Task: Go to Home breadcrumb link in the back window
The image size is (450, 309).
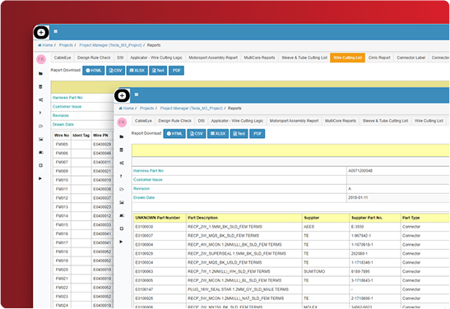Action: point(45,45)
